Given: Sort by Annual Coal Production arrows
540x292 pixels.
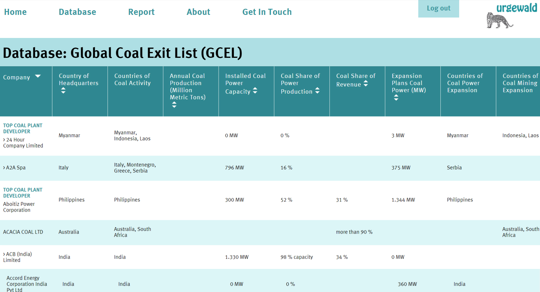Looking at the screenshot, I should (174, 105).
